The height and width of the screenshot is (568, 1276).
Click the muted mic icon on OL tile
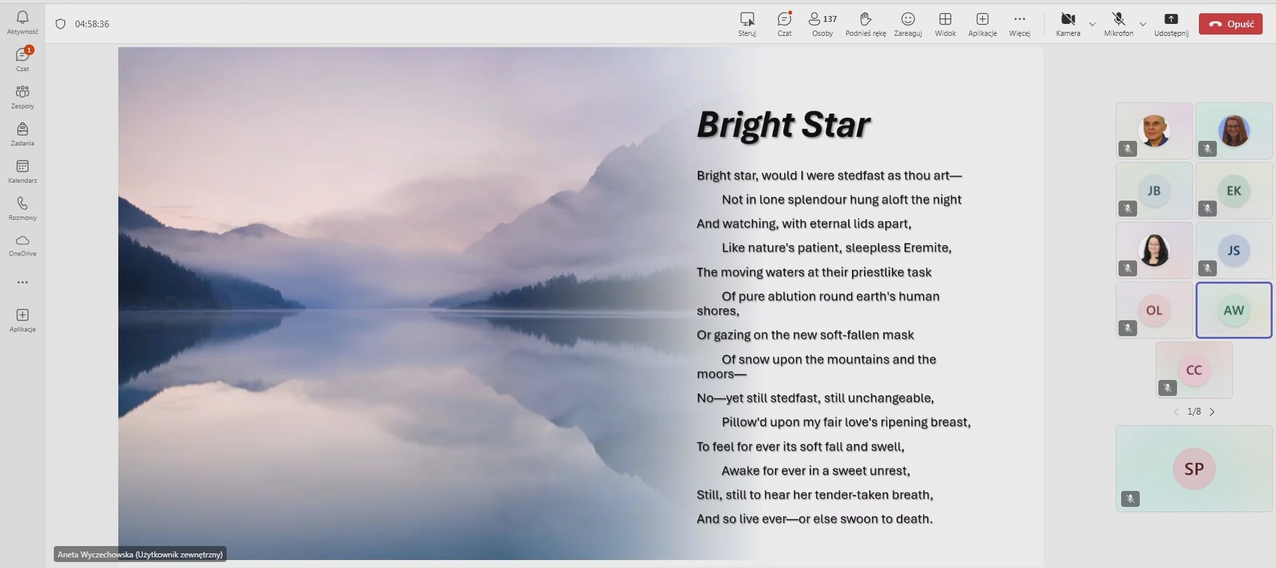(1128, 328)
